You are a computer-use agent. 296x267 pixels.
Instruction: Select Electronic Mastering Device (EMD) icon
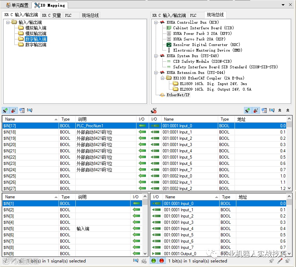click(169, 50)
